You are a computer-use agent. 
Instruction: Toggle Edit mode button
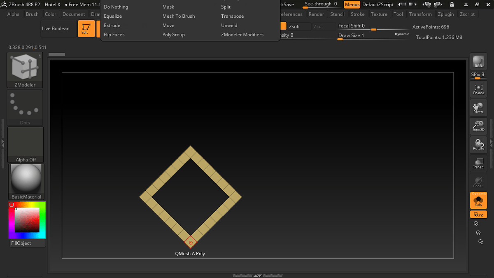point(86,28)
